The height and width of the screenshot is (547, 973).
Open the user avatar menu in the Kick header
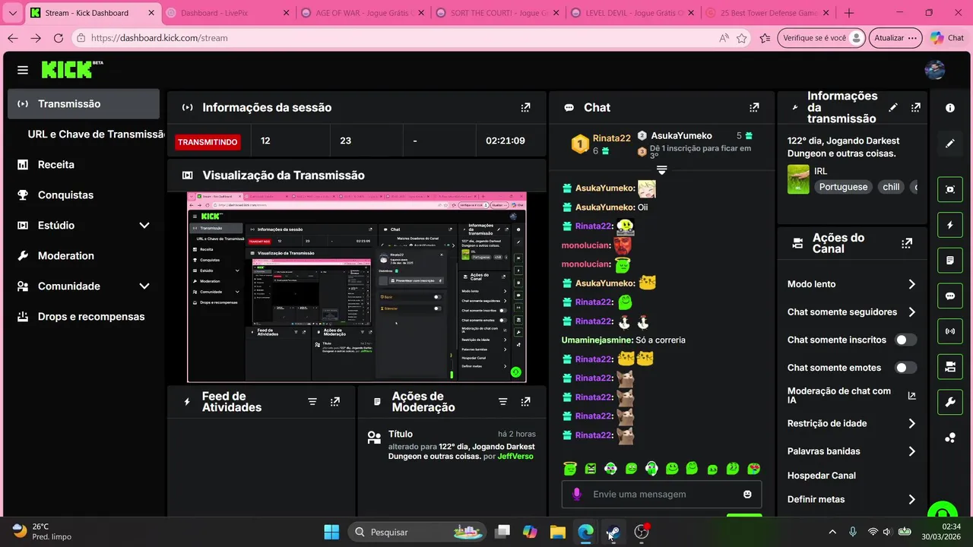click(x=934, y=70)
